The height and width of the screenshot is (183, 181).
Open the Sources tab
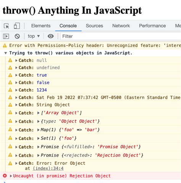pyautogui.click(x=94, y=26)
